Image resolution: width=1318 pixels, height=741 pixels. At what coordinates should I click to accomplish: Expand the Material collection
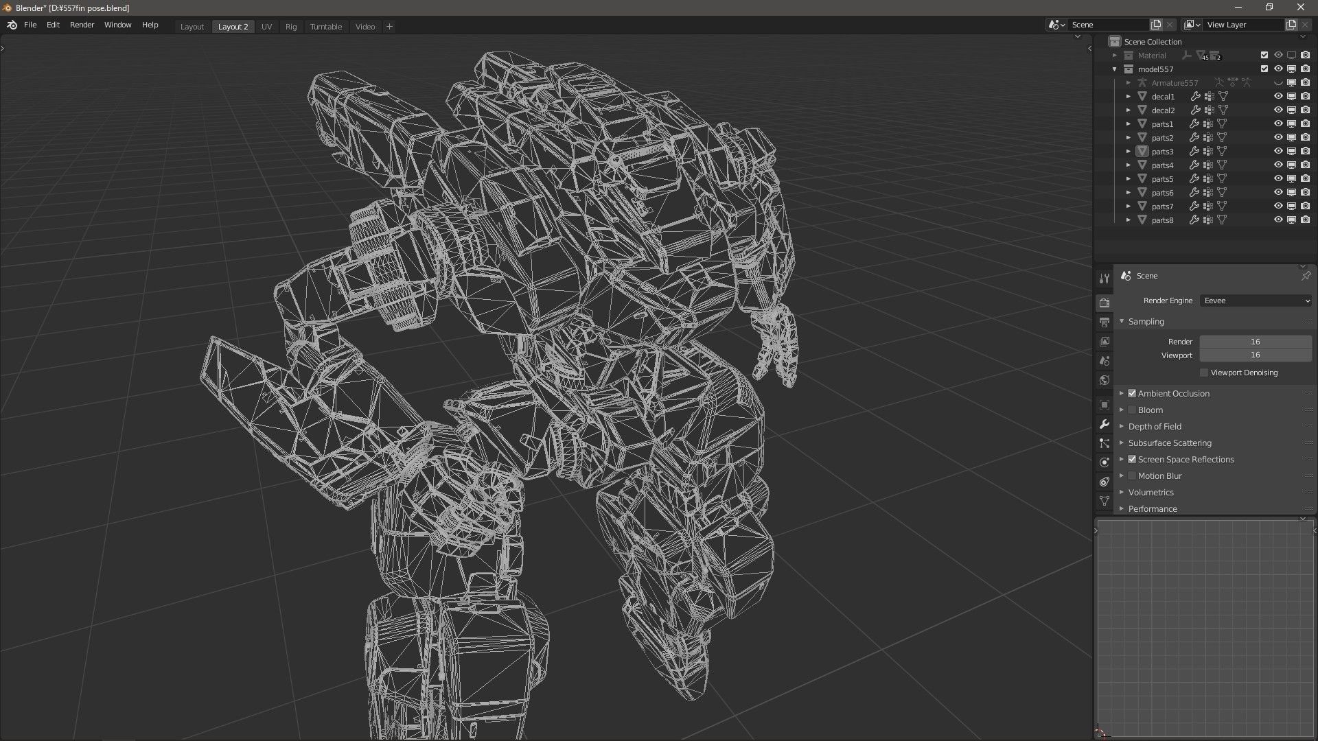(1115, 56)
